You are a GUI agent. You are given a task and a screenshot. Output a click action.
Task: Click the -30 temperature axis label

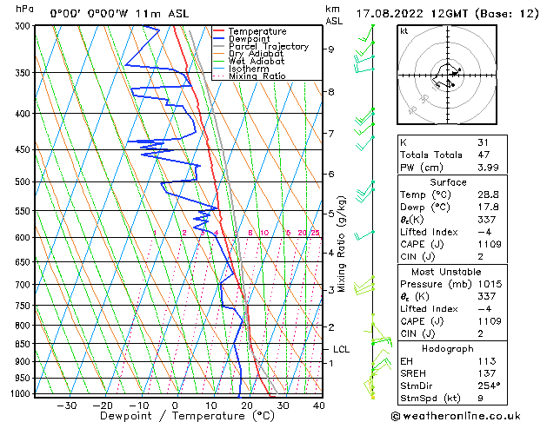tap(66, 406)
